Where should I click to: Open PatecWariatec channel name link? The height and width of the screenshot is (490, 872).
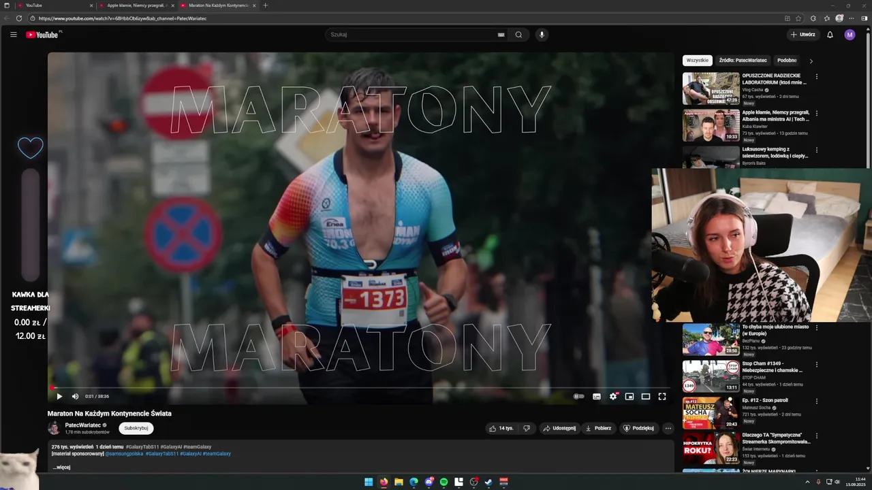(x=83, y=425)
